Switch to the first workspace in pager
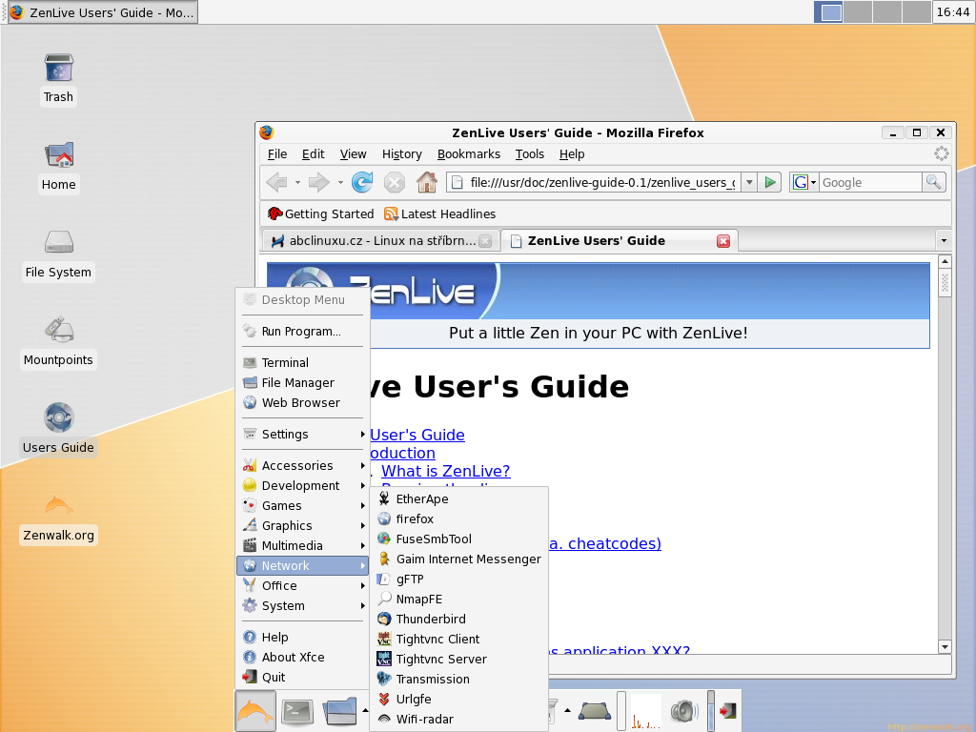This screenshot has height=732, width=976. click(x=829, y=12)
